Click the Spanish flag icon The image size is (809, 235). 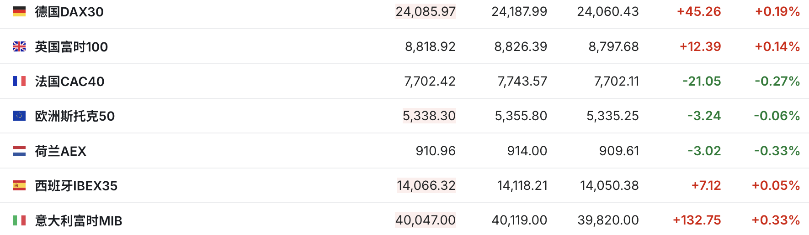point(19,185)
